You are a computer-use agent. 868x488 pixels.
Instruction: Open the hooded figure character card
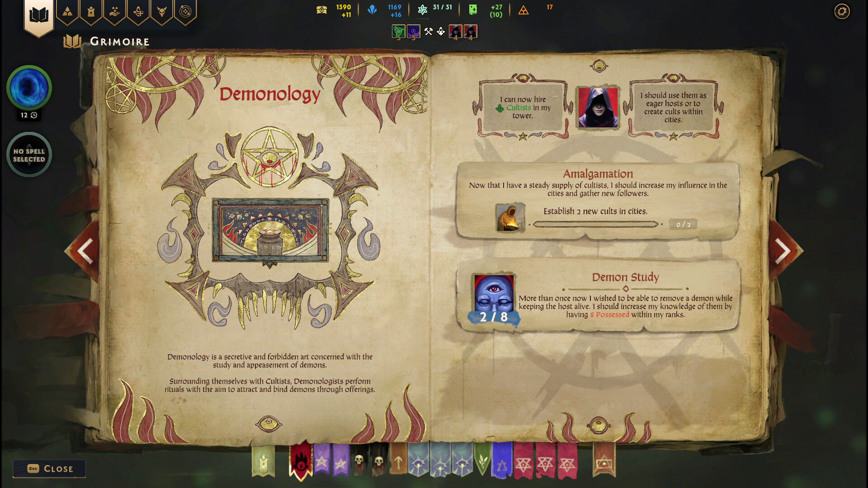pos(597,108)
